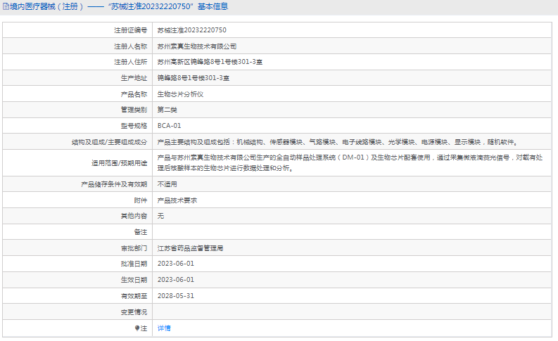The image size is (558, 341).
Task: Click registration number 苏械注准20232220750 in the table
Action: coord(192,30)
